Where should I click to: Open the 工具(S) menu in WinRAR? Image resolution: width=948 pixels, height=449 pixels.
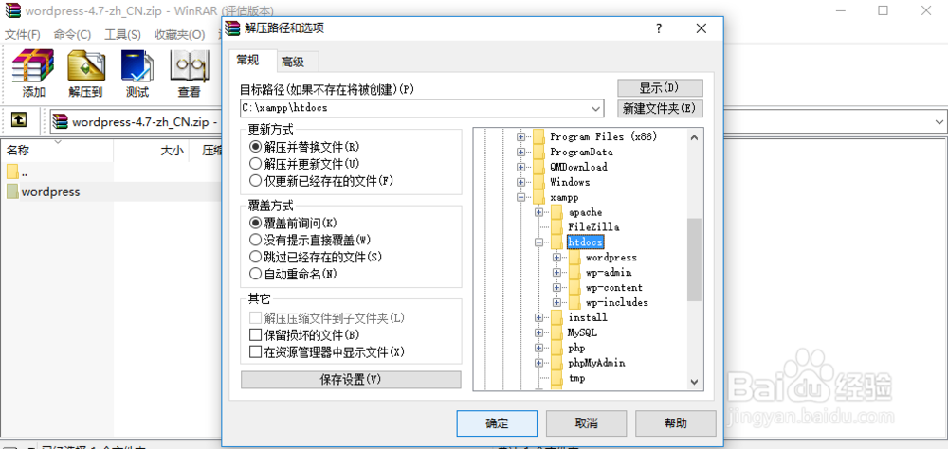(122, 34)
